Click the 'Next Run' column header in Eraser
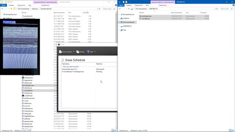 point(99,64)
